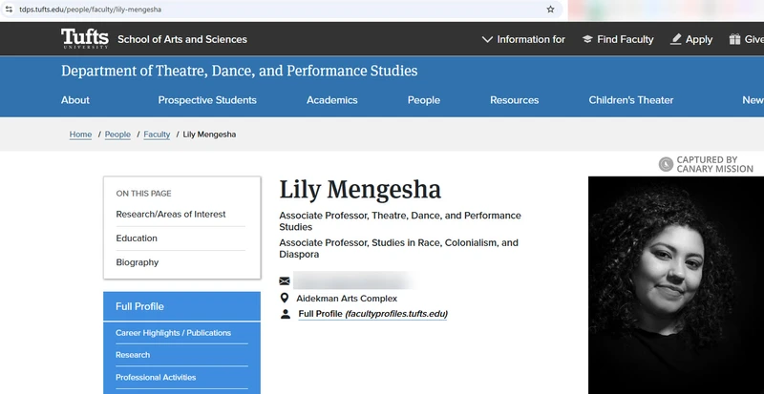Jump to Research/Areas of Interest section
The height and width of the screenshot is (394, 764).
(x=171, y=215)
